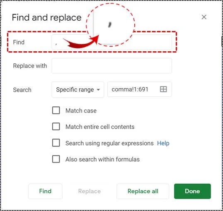Click the Match case label text

(x=81, y=110)
